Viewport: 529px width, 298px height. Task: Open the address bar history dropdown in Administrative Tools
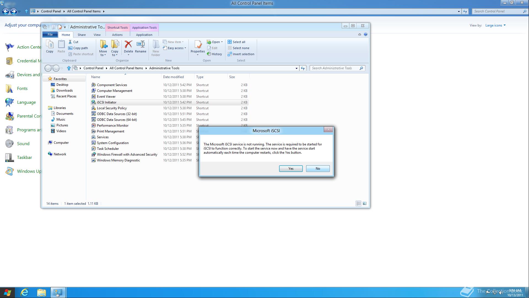tap(296, 68)
